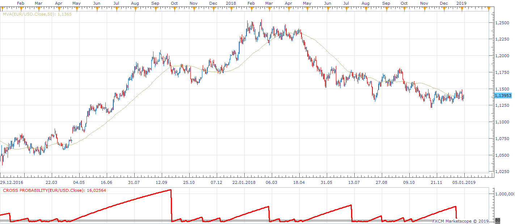Click the 27.08 date axis label
Viewport: 515px width, 224px height.
click(x=381, y=183)
